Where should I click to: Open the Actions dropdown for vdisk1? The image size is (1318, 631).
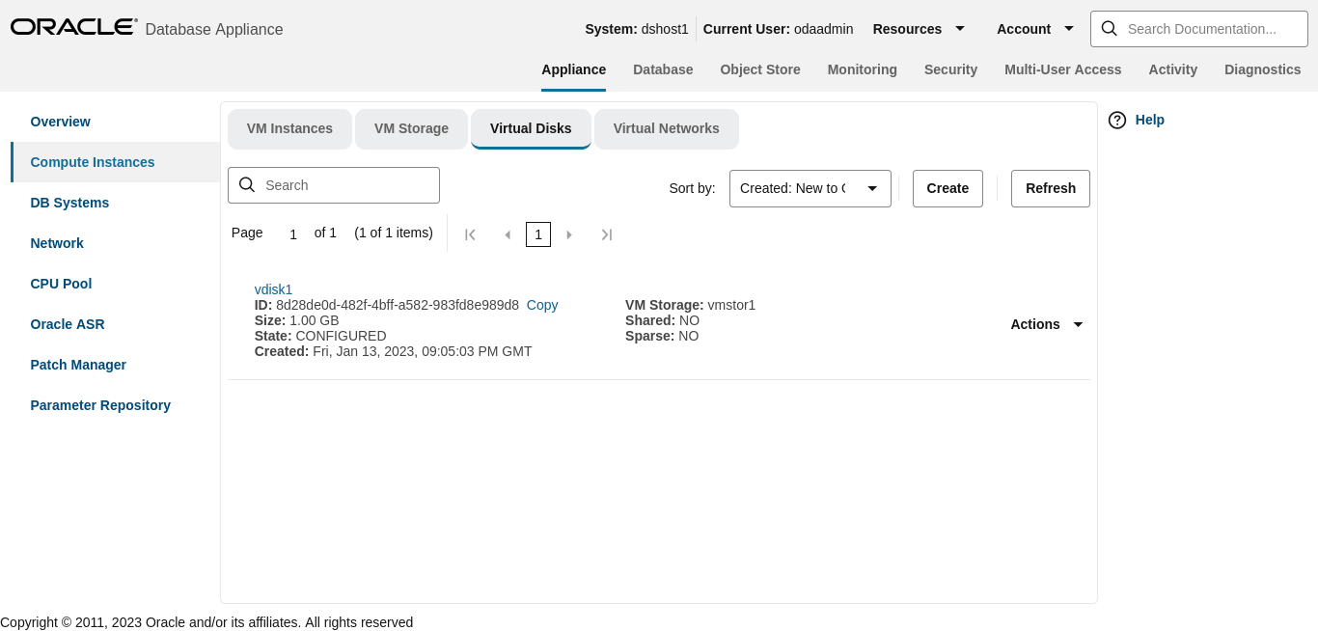(1046, 324)
